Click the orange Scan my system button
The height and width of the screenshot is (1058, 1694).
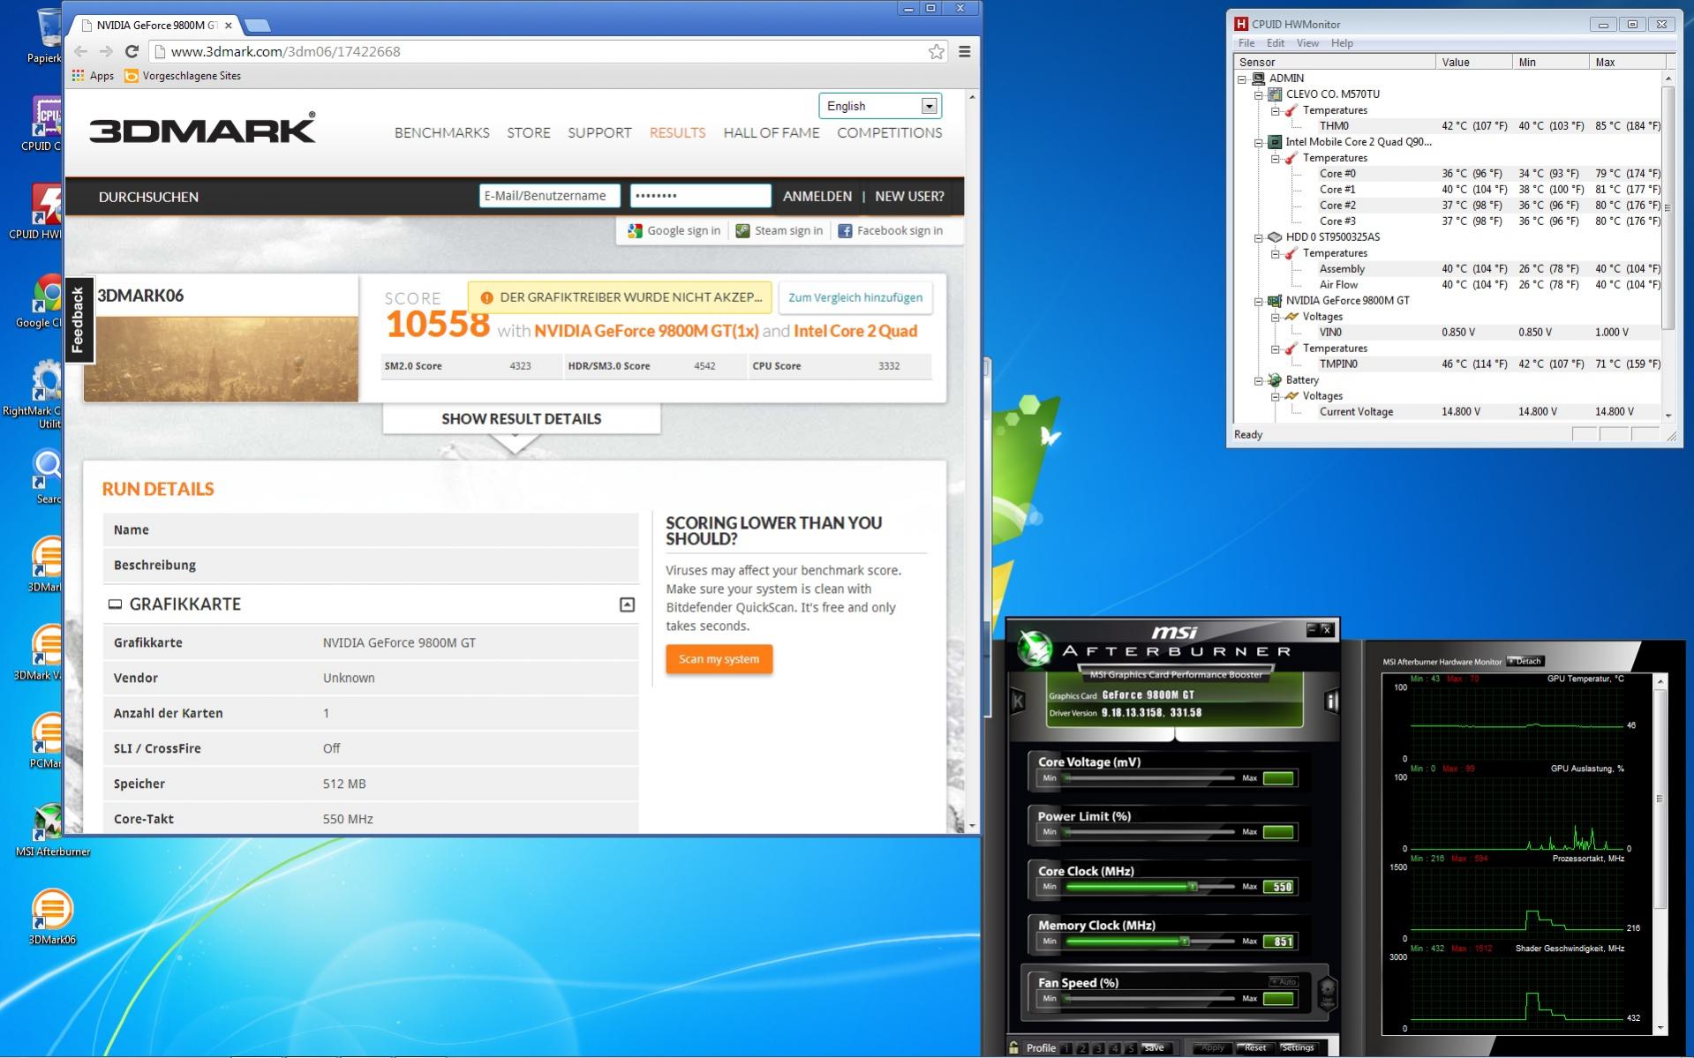pos(719,659)
